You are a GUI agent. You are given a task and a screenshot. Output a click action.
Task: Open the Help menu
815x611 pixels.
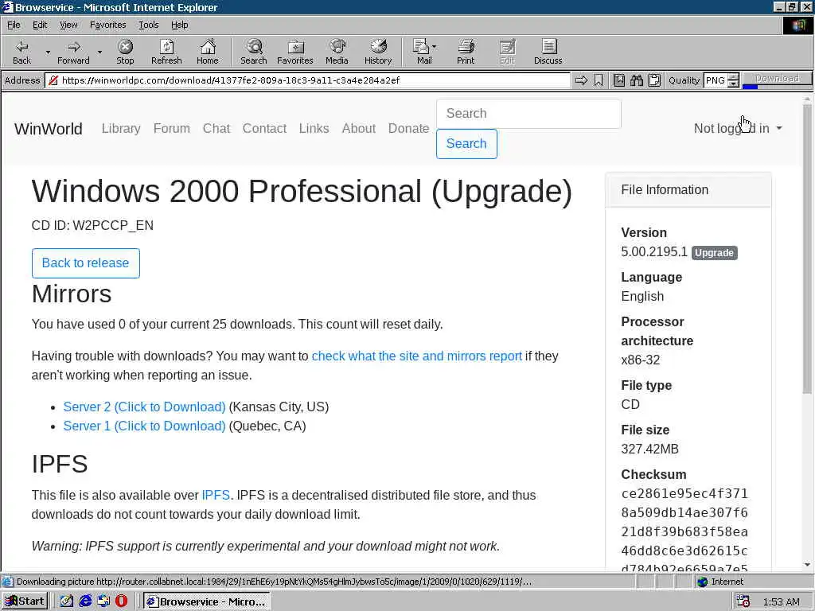[x=179, y=25]
